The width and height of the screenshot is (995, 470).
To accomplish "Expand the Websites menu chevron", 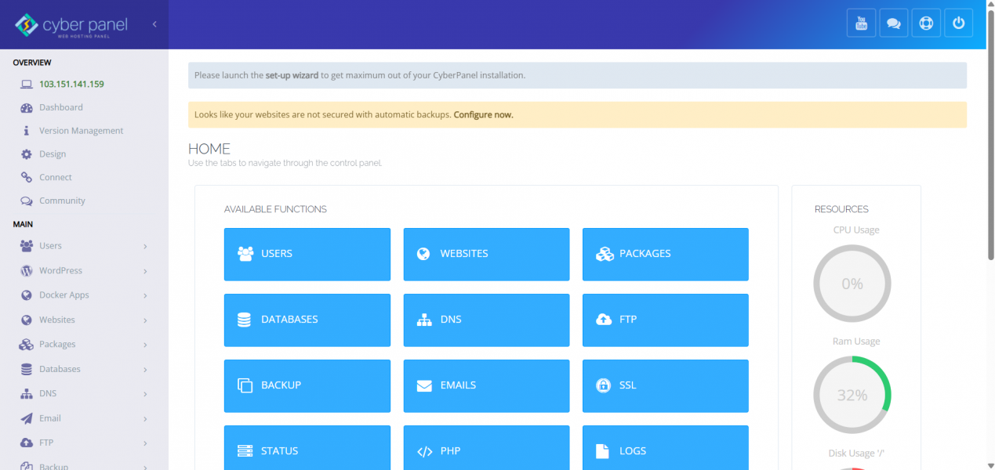I will (x=146, y=320).
